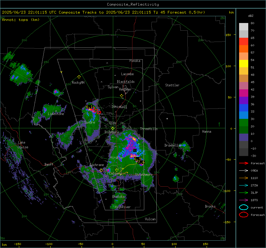Image resolution: width=266 pixels, height=248 pixels.
Task: Click the Ponoka city label
Action: pos(135,61)
